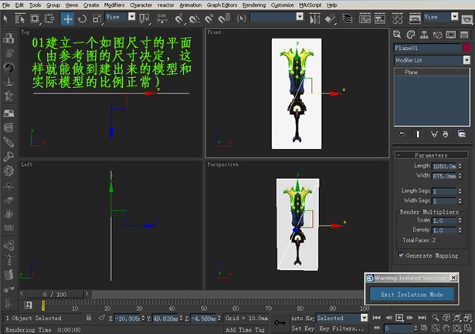Click the Zoom viewport navigation icon
The height and width of the screenshot is (334, 475).
(x=435, y=317)
